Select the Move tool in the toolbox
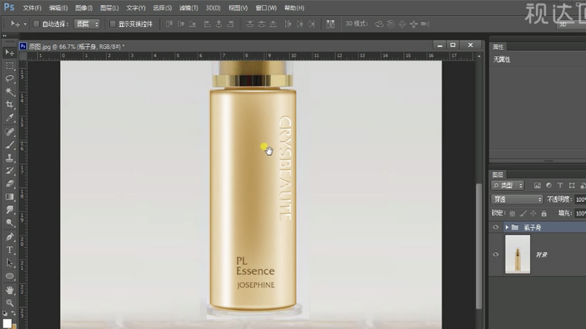This screenshot has height=329, width=586. (10, 53)
